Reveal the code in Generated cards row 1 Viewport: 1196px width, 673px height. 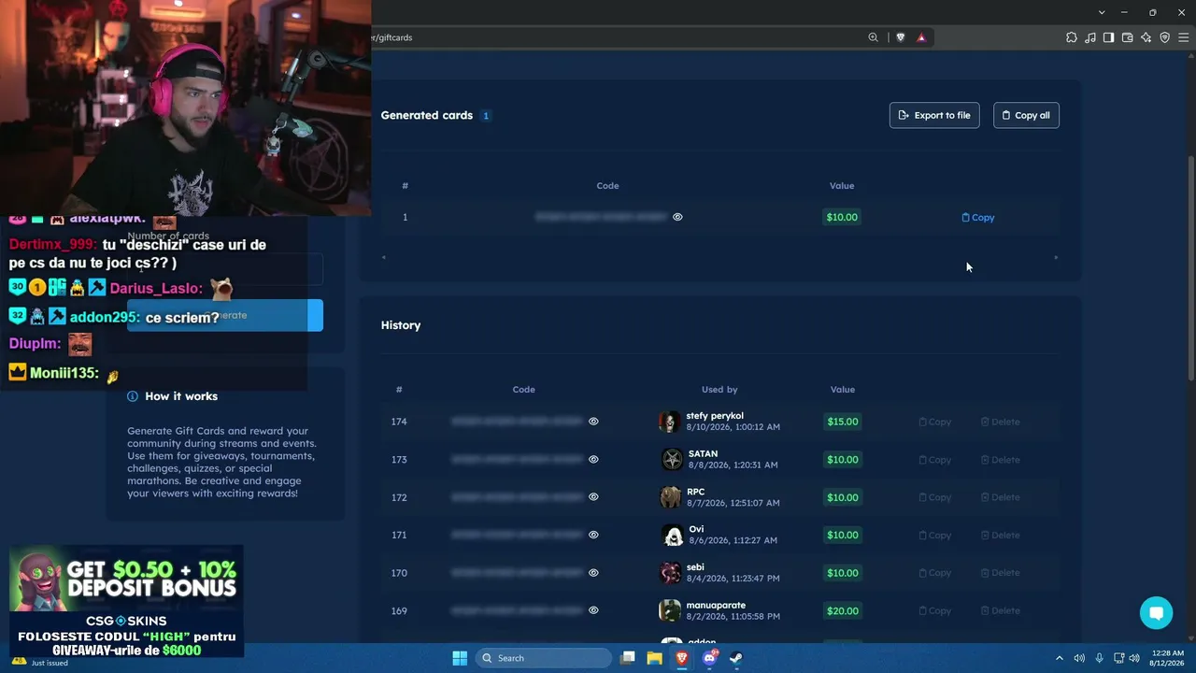677,217
